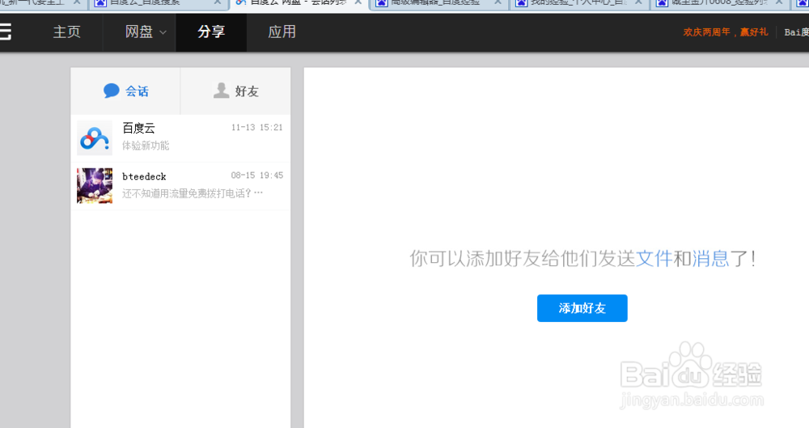Close the 经验列表 browser tab
The width and height of the screenshot is (809, 428).
pos(779,2)
